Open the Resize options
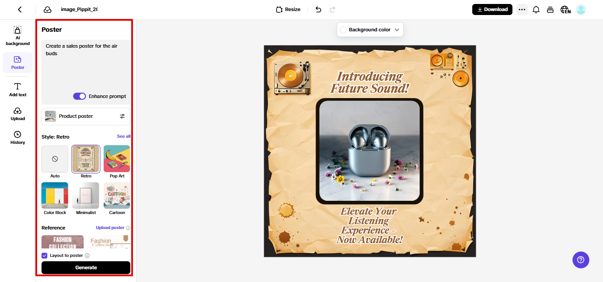 click(x=288, y=9)
